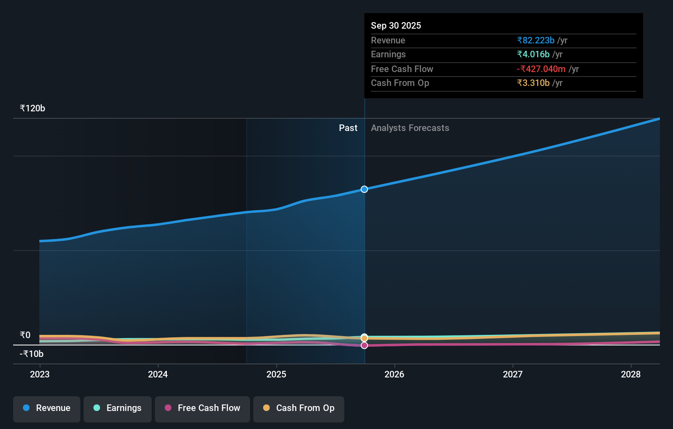This screenshot has width=673, height=429.
Task: Toggle the Revenue series visibility
Action: point(46,408)
